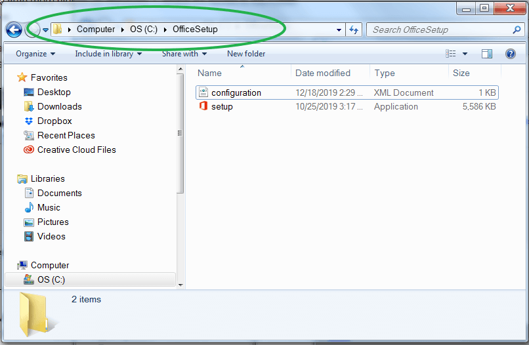Expand the Include in library dropdown
This screenshot has height=345, width=529.
(108, 54)
